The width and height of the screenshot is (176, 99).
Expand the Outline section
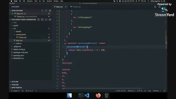point(15,82)
